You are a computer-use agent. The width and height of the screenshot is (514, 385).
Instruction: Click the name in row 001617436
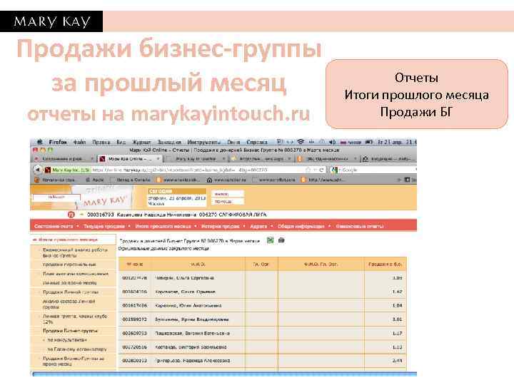tap(188, 305)
